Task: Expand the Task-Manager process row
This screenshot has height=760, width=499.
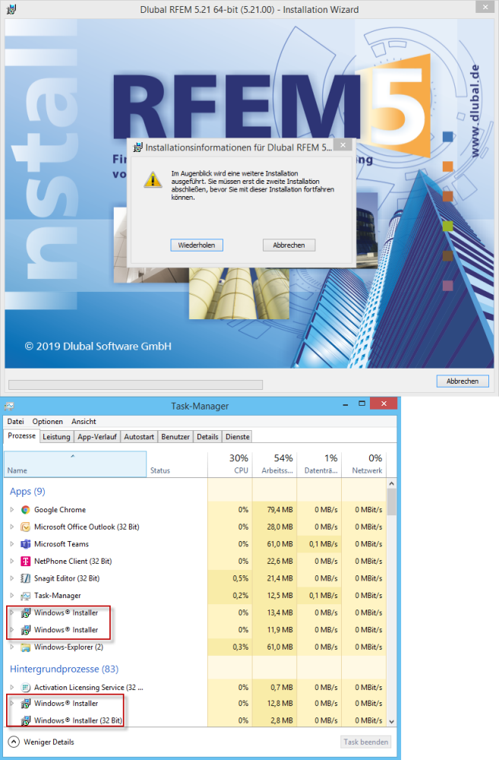Action: pos(11,596)
